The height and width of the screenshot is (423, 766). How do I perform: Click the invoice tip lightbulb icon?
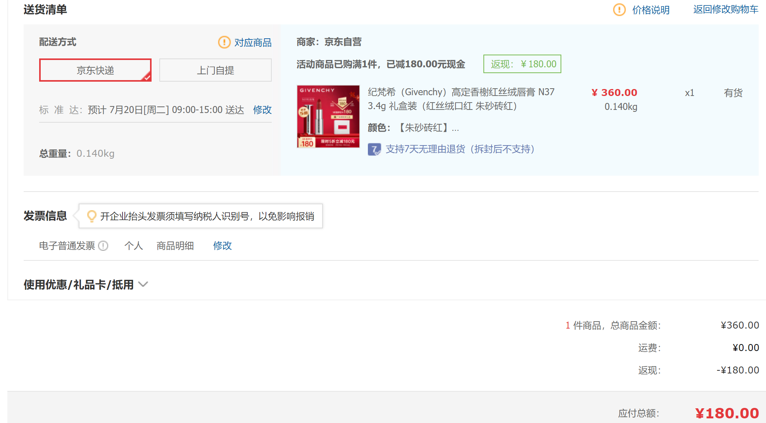(x=92, y=216)
